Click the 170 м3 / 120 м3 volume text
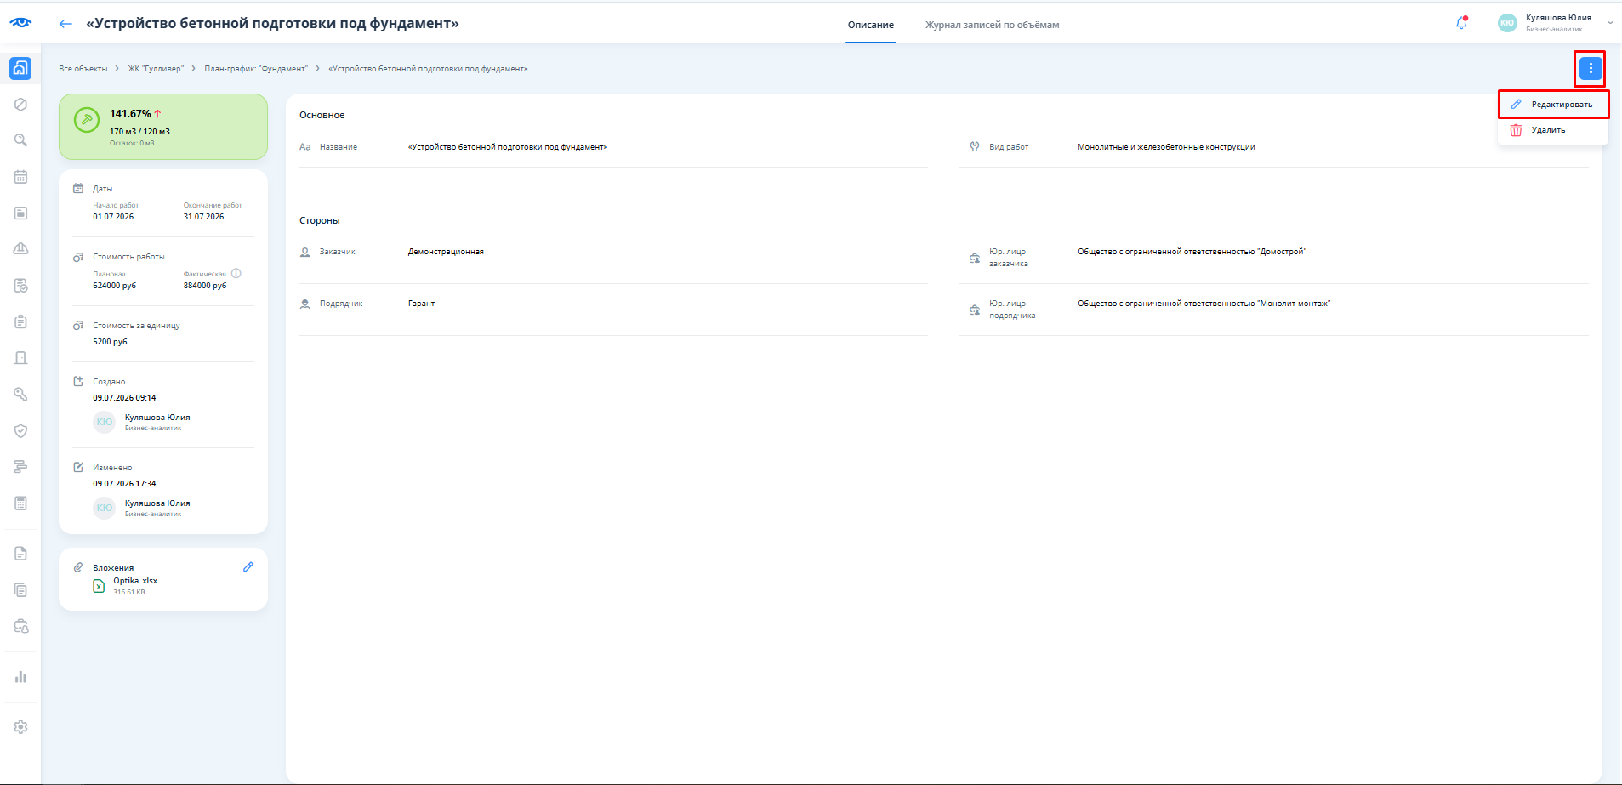Viewport: 1622px width, 785px height. [139, 132]
